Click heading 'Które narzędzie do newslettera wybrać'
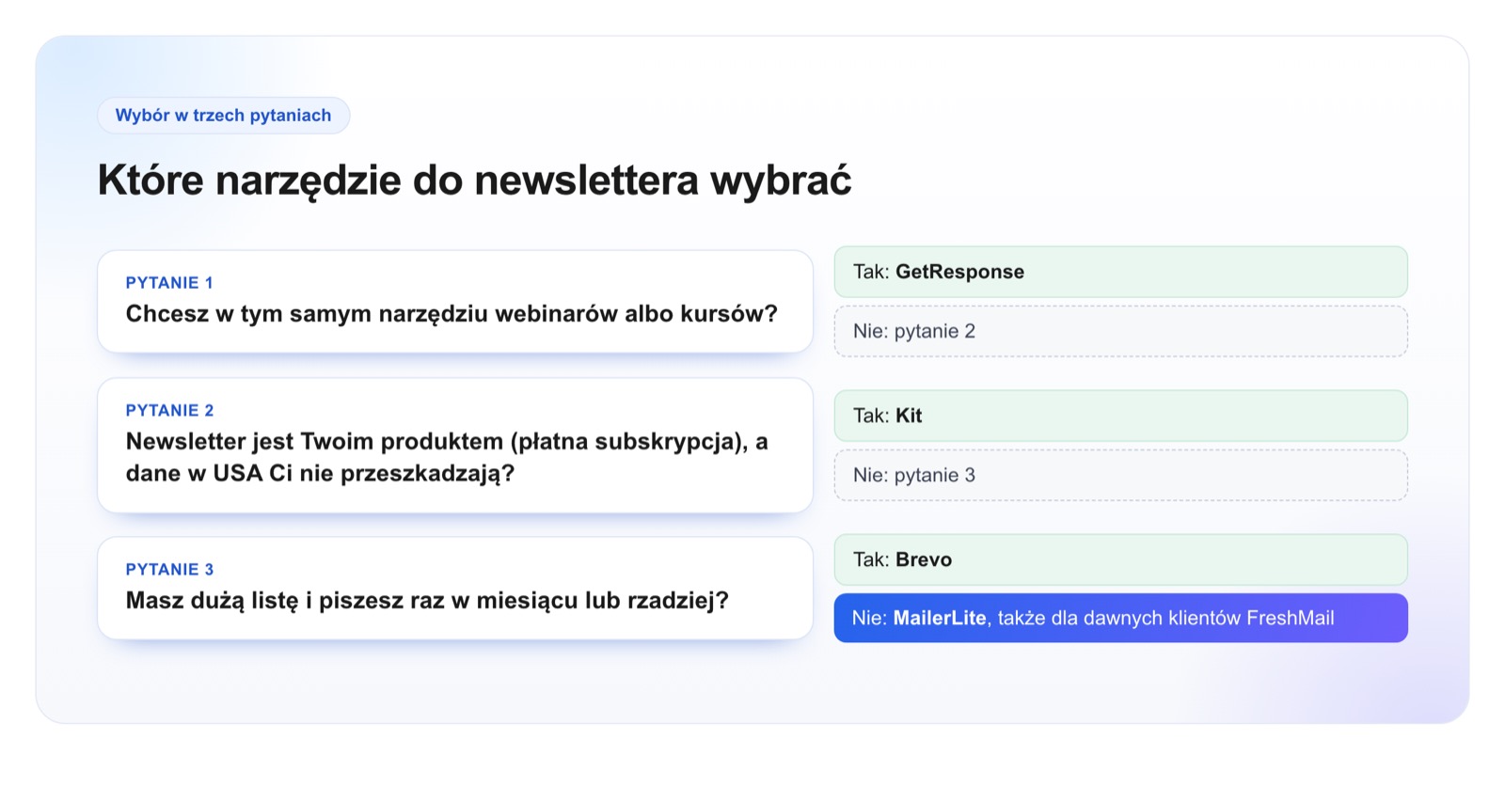 pos(474,181)
